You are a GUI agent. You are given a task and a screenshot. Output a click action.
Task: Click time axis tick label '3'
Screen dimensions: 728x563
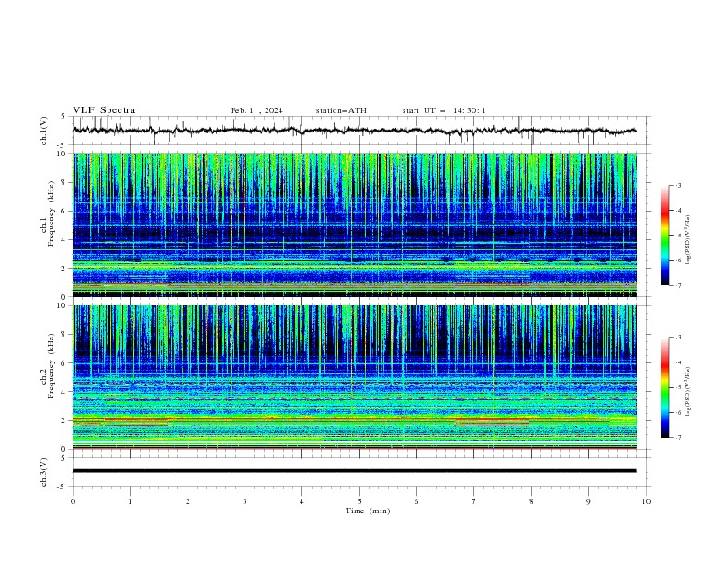[x=245, y=501]
